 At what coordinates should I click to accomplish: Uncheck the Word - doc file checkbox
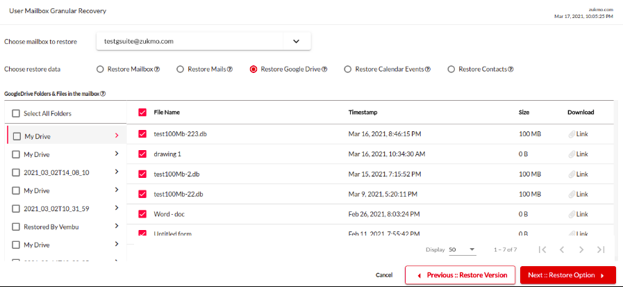142,214
